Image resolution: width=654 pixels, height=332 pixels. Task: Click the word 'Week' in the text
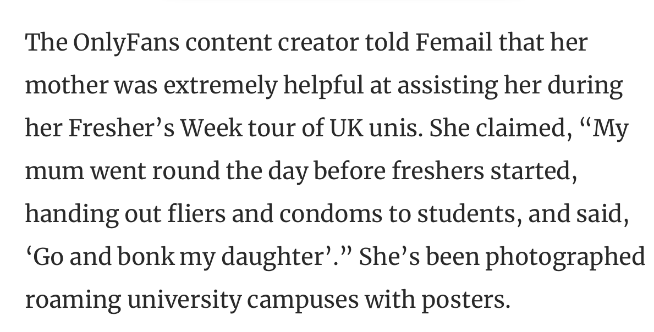click(x=211, y=128)
